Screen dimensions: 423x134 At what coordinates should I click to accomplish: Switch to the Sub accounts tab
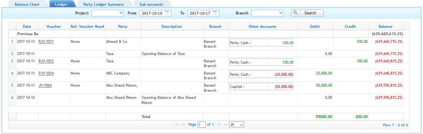(x=151, y=4)
